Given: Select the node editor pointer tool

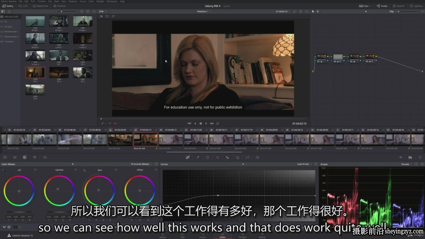Looking at the screenshot, I should click(x=313, y=11).
